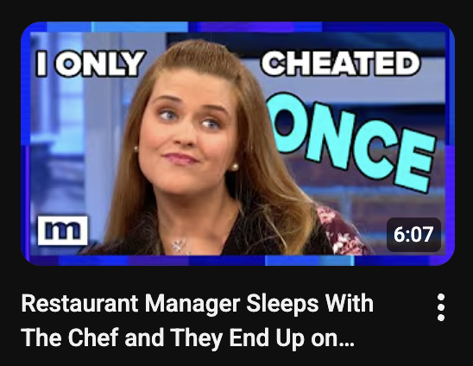Screen dimensions: 473x366
Task: Click the word 'Restaurant' in the title
Action: click(79, 304)
